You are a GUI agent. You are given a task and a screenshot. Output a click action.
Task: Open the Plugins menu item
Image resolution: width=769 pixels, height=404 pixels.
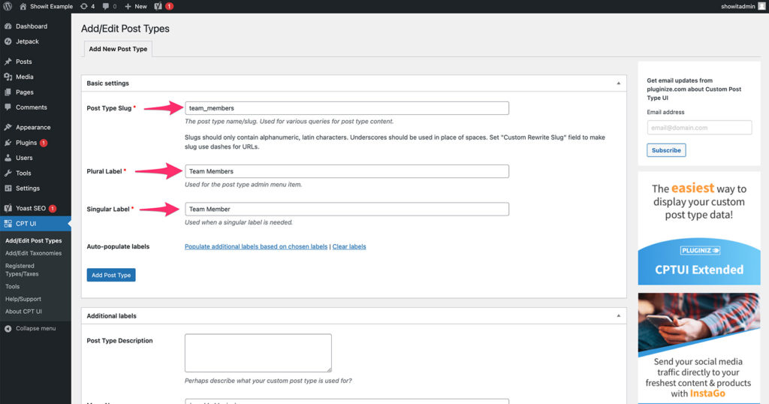pos(26,143)
